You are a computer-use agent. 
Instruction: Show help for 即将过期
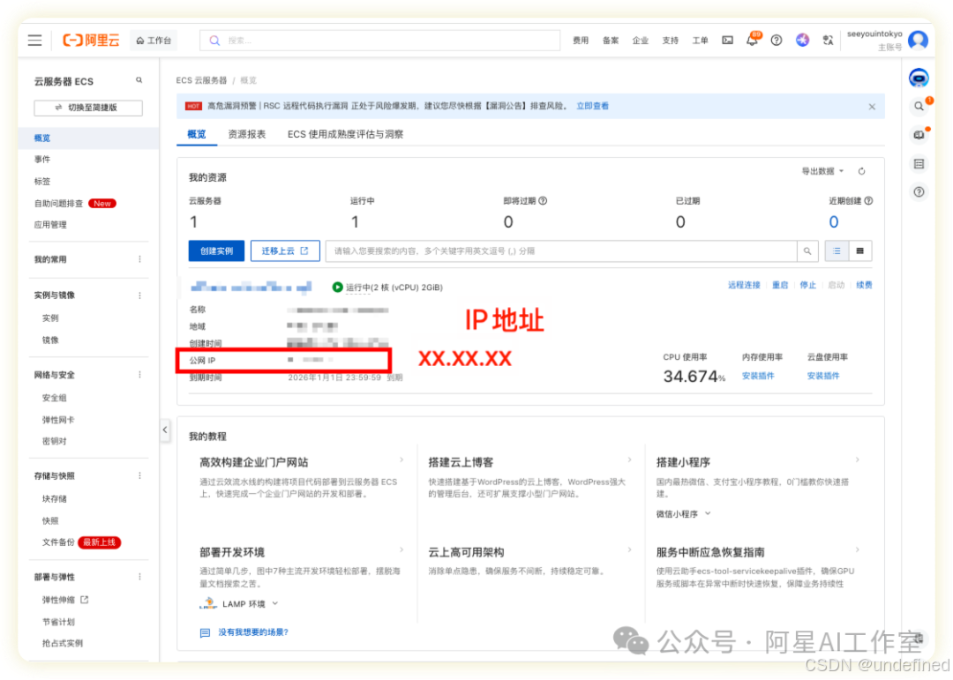(543, 201)
